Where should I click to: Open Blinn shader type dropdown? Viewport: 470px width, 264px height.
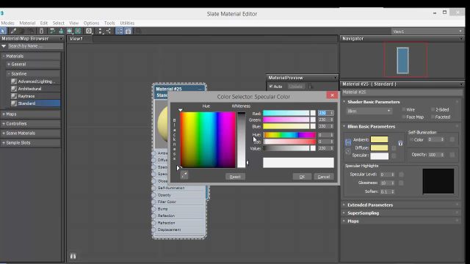click(x=369, y=111)
